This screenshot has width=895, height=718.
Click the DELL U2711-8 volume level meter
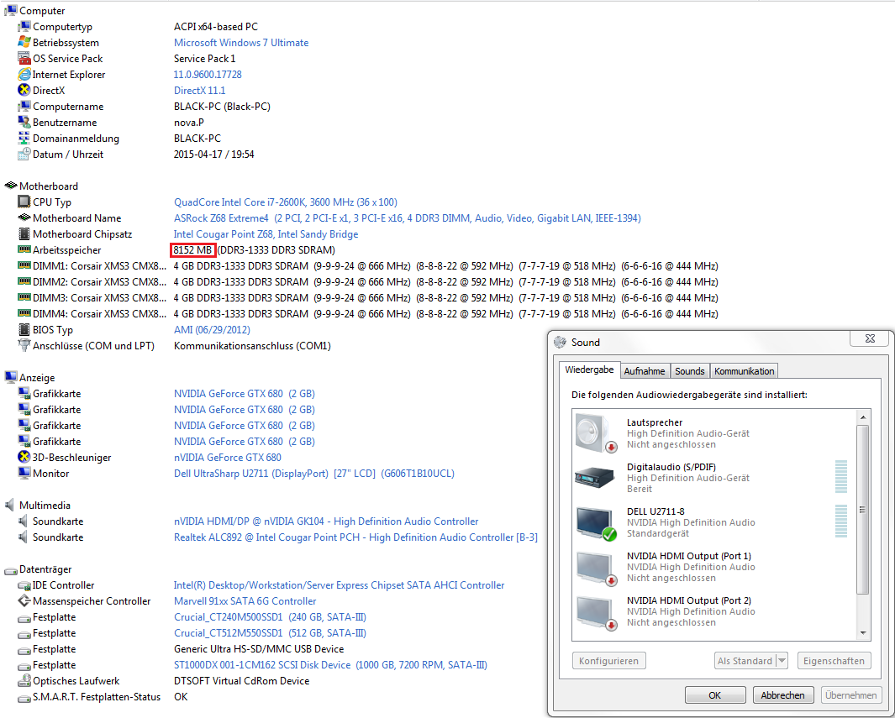(840, 521)
